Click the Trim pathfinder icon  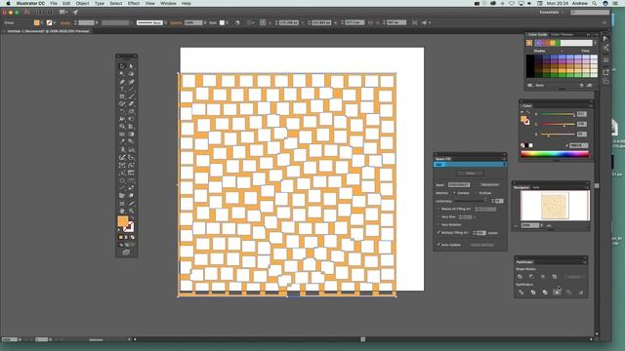tap(533, 292)
